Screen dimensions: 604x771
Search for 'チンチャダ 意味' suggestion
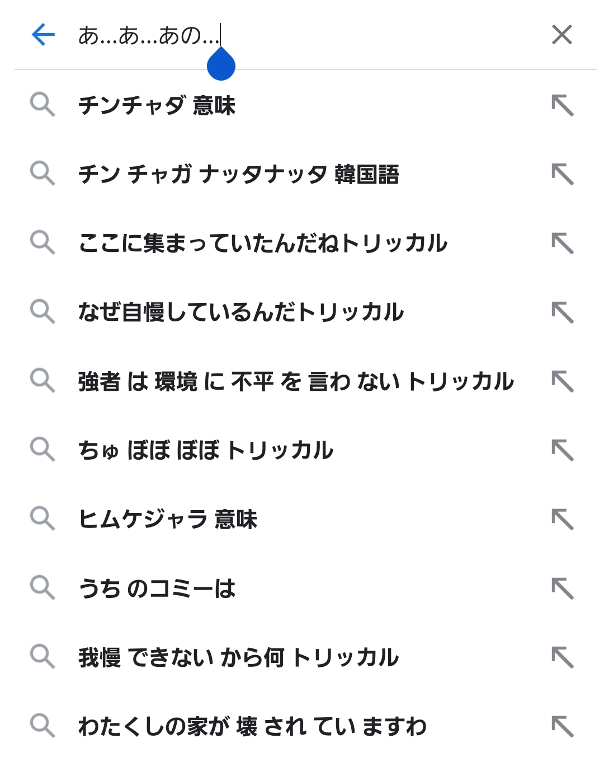[157, 105]
